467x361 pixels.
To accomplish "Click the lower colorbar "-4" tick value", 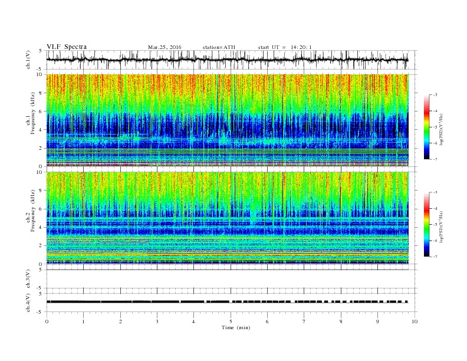I will (435, 208).
